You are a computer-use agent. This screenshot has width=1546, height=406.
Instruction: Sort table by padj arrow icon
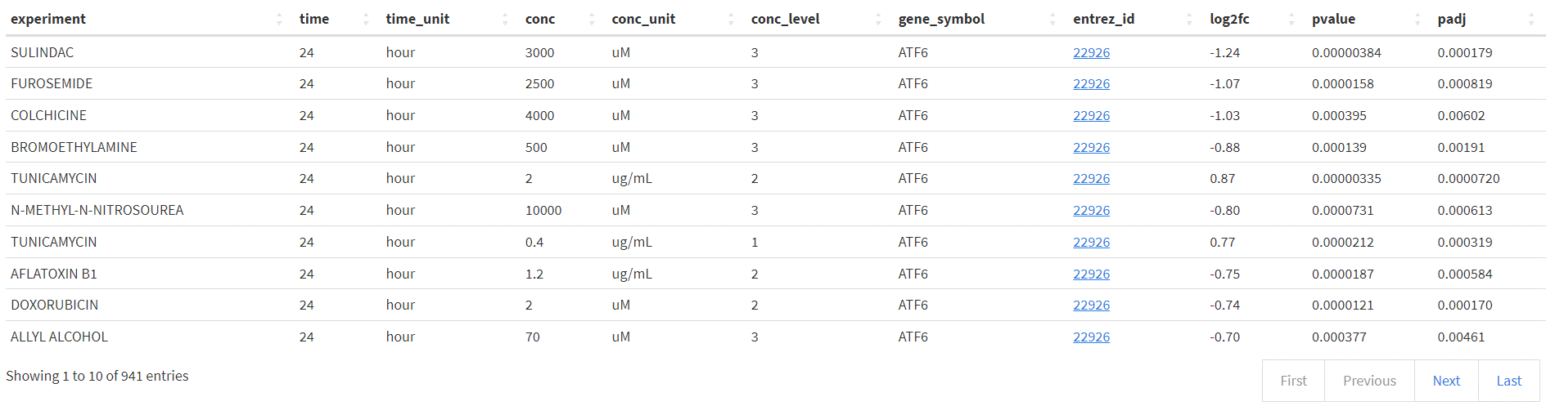[1531, 19]
